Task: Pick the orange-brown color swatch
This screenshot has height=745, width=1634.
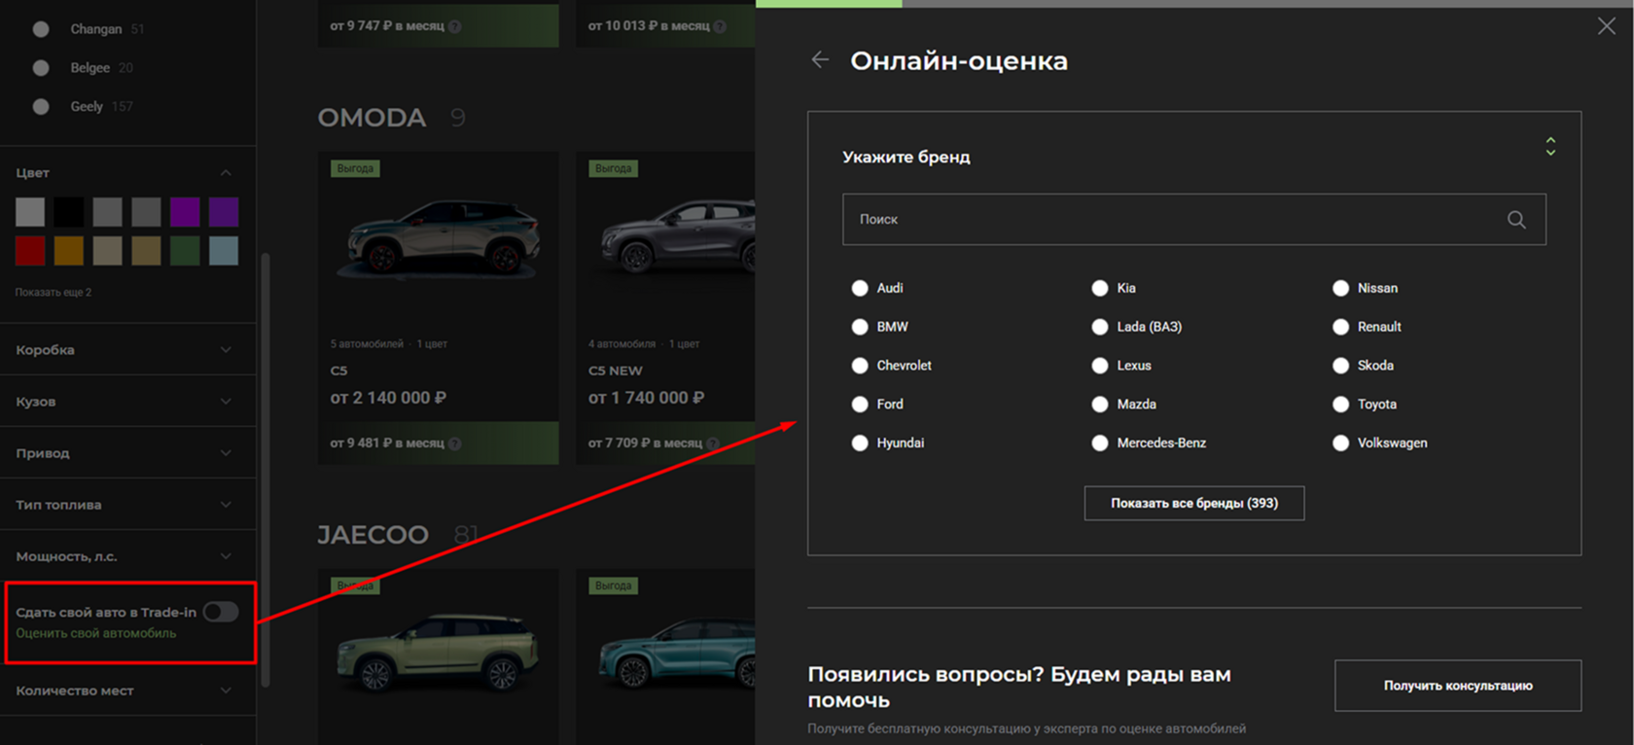Action: point(69,251)
